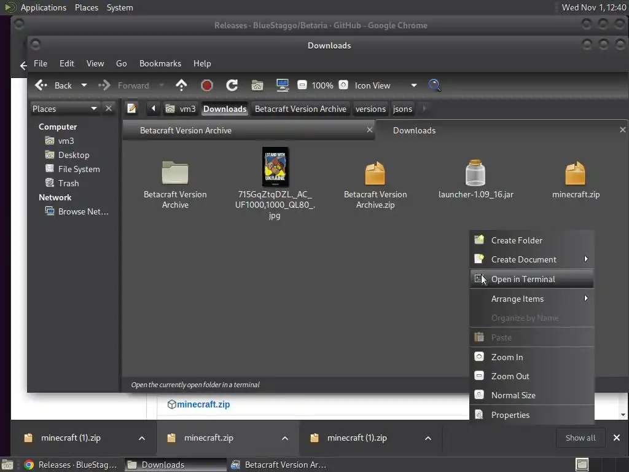
Task: Open options arrow for first minecraft (1).zip download
Action: (x=142, y=438)
